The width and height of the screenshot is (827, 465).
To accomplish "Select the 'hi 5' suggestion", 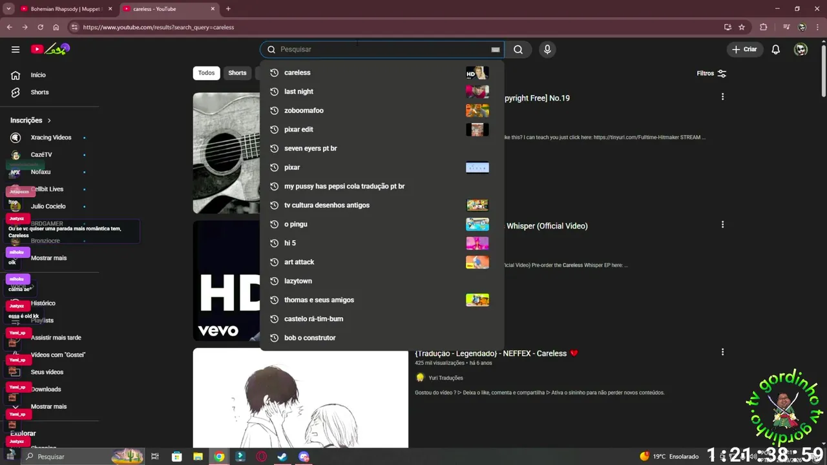I will click(382, 243).
